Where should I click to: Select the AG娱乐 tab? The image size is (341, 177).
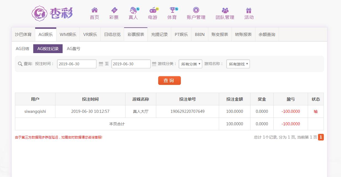(x=46, y=35)
